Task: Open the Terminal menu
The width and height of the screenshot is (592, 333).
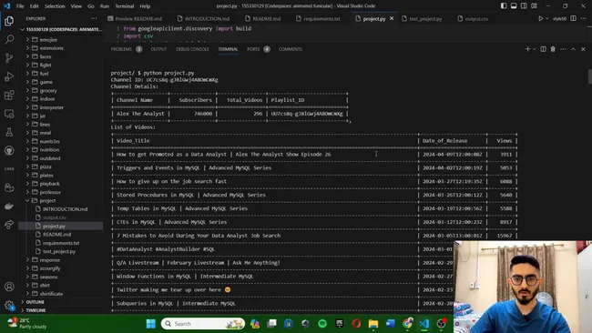Action: tap(125, 6)
